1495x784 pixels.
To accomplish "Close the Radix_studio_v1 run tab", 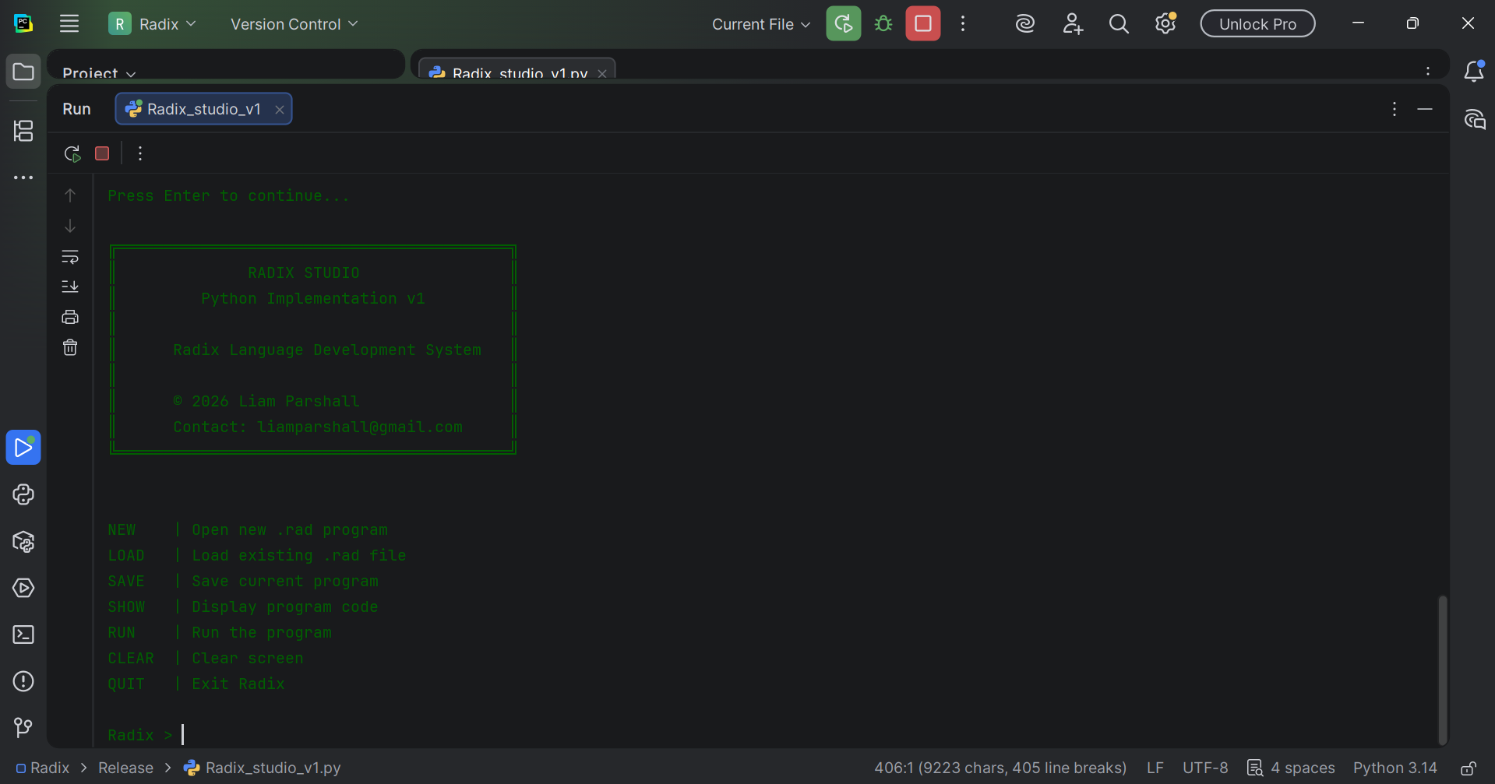I will coord(279,110).
